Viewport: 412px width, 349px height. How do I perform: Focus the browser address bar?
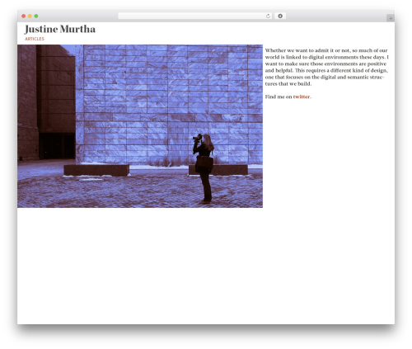[x=194, y=16]
